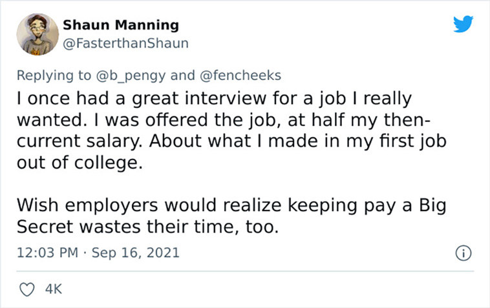
Task: Click the Sep 16, 2021 date
Action: pos(136,252)
